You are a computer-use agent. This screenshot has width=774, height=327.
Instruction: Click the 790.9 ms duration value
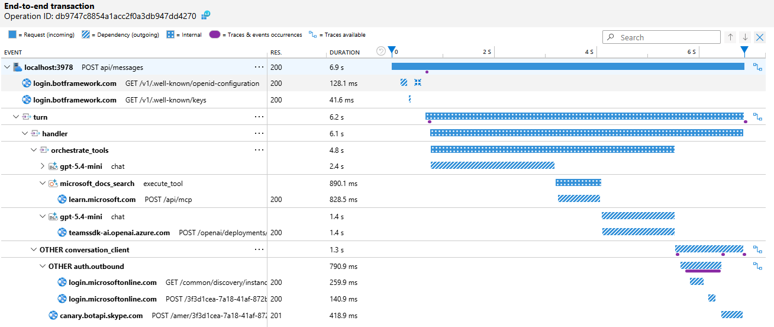click(x=343, y=267)
